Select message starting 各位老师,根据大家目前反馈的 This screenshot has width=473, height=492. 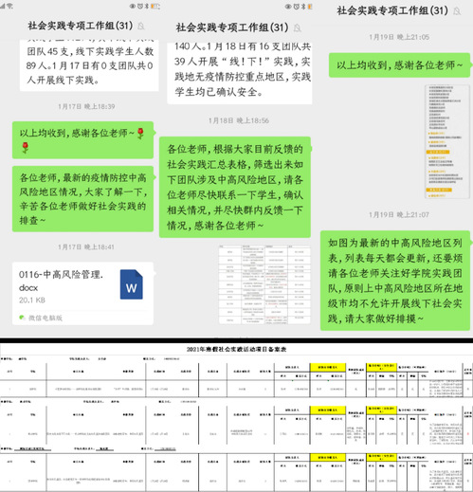point(235,187)
